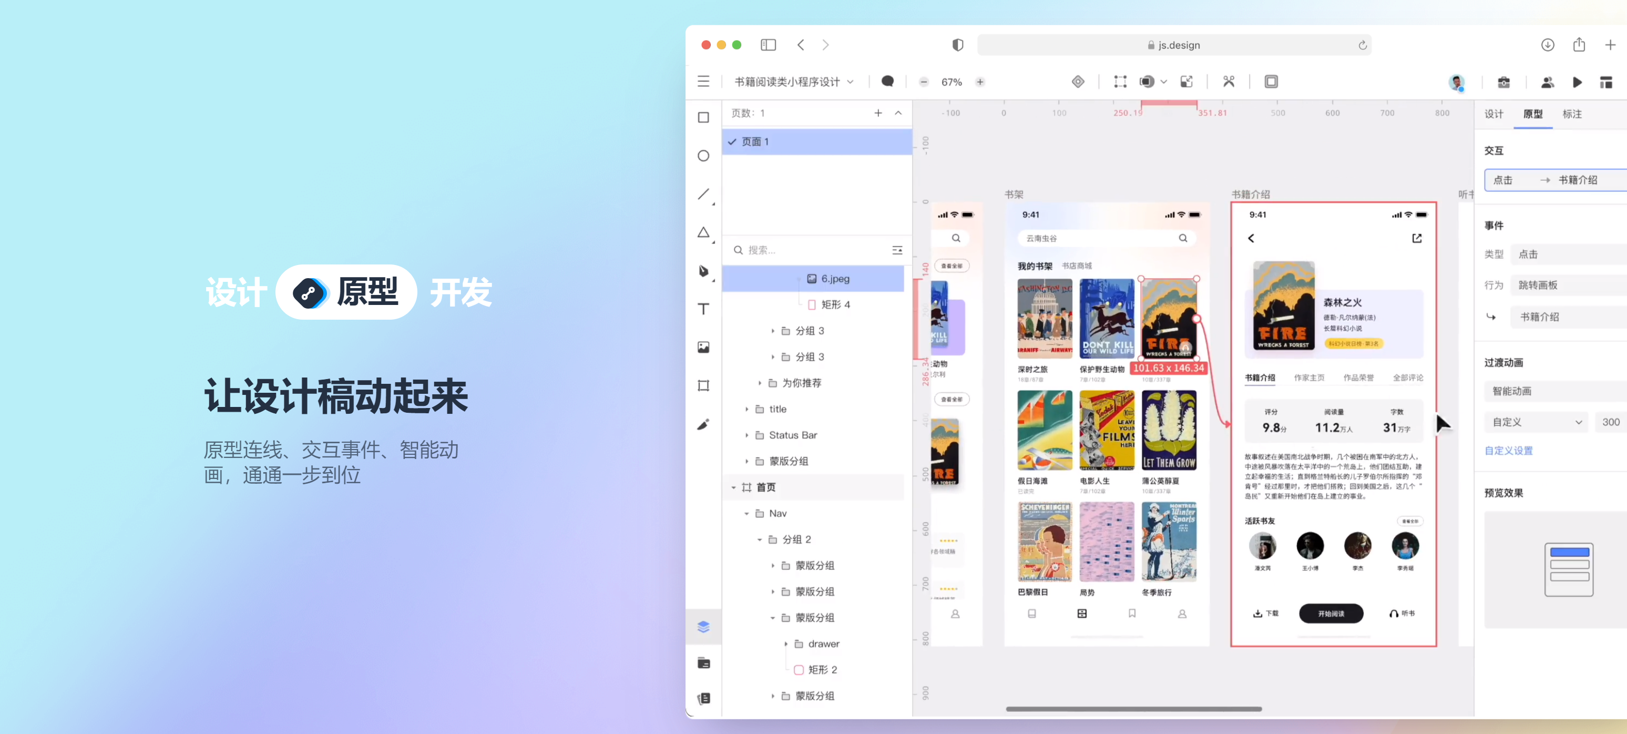Open the layers panel icon
The width and height of the screenshot is (1627, 734).
click(x=703, y=627)
